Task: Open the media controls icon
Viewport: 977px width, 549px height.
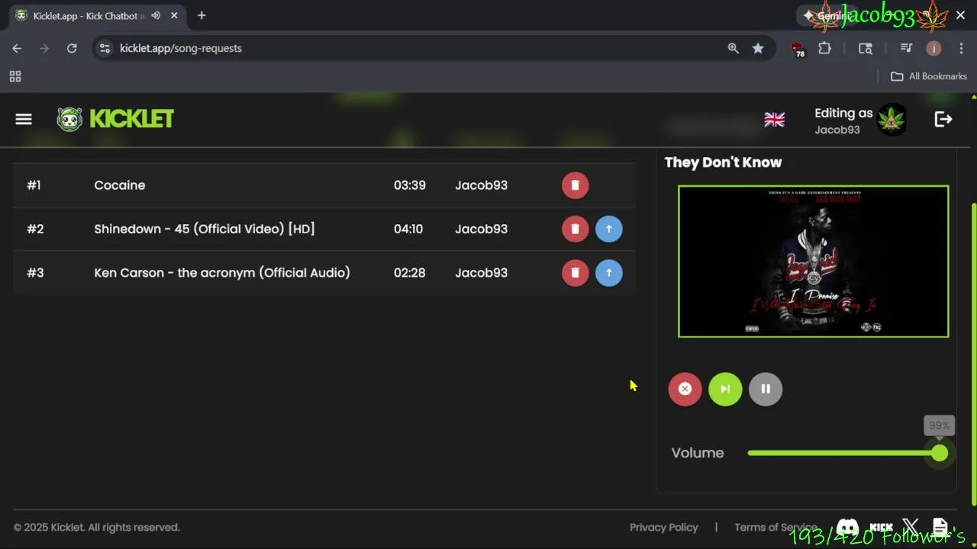Action: click(906, 48)
